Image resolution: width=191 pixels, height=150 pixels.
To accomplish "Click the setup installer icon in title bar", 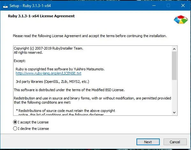I will pos(5,6).
